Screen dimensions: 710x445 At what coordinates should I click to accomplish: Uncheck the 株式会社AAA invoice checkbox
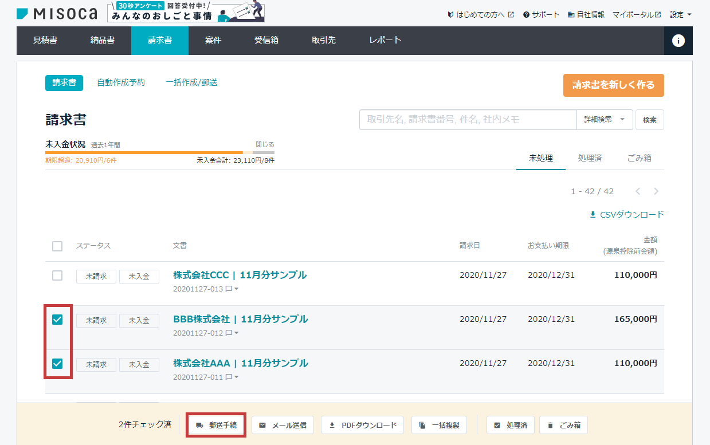coord(57,364)
